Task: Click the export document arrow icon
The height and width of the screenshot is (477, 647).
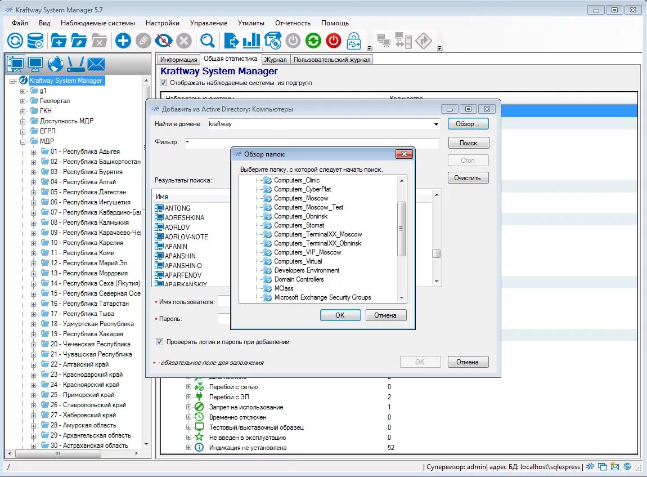Action: click(231, 41)
